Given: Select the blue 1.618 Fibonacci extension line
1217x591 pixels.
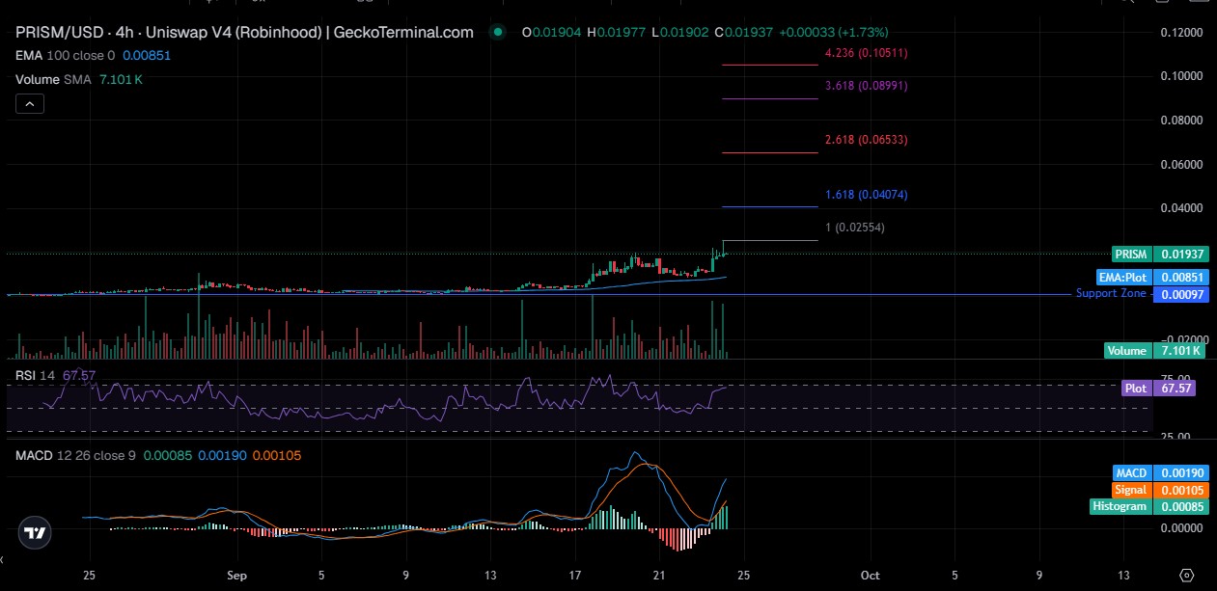Looking at the screenshot, I should tap(770, 206).
